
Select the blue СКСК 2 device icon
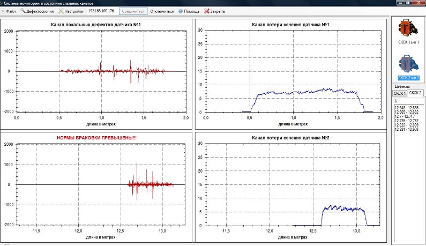pos(409,64)
